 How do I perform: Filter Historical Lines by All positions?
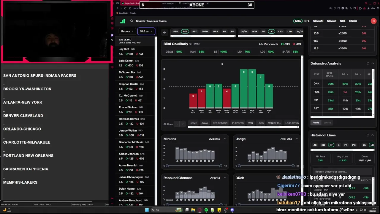(x=315, y=145)
